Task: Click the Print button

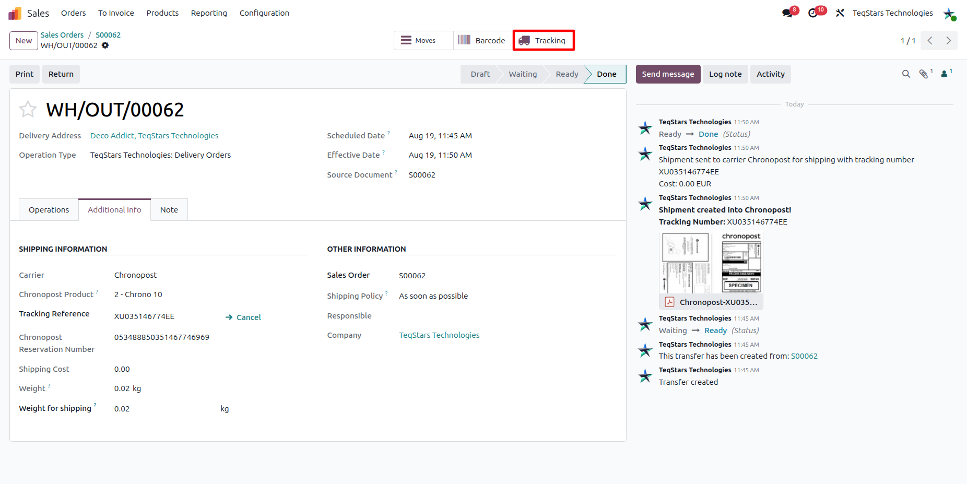Action: click(x=25, y=74)
